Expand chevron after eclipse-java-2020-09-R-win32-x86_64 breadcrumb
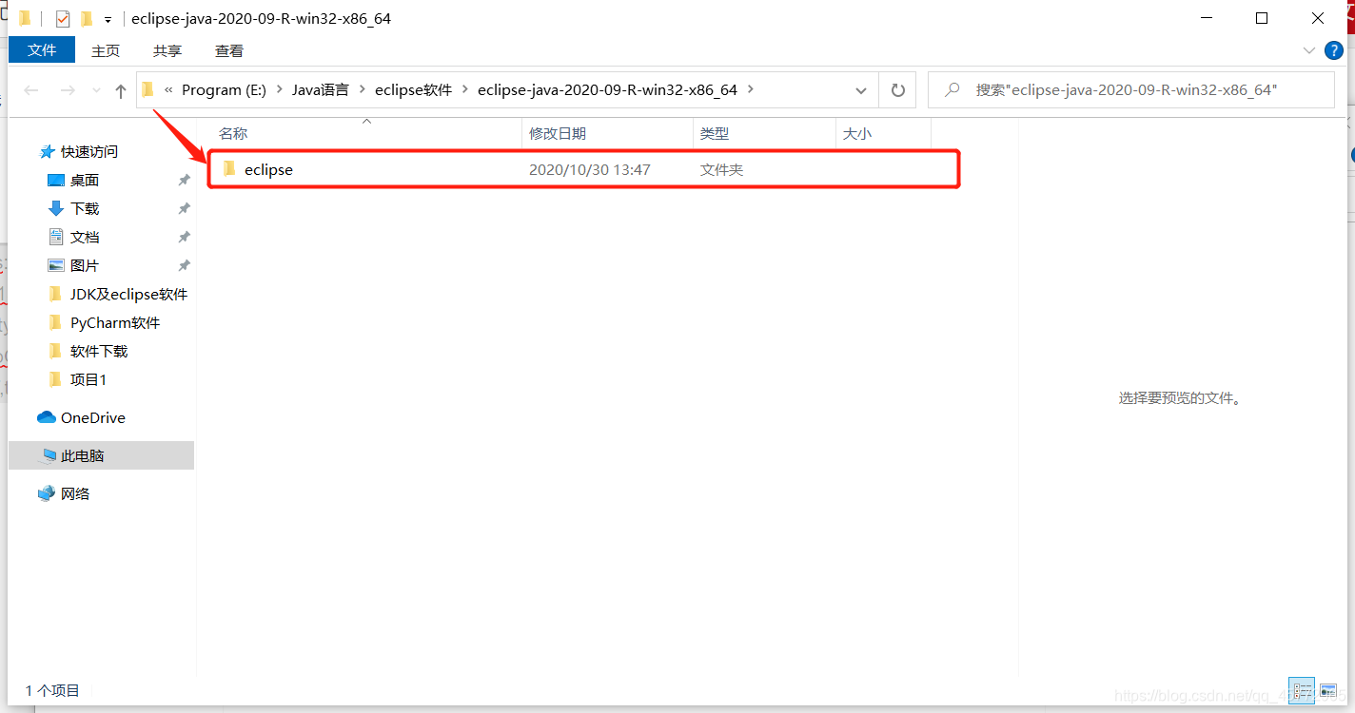This screenshot has width=1355, height=713. 751,90
